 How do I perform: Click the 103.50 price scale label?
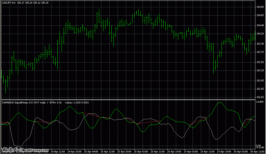pyautogui.click(x=260, y=62)
